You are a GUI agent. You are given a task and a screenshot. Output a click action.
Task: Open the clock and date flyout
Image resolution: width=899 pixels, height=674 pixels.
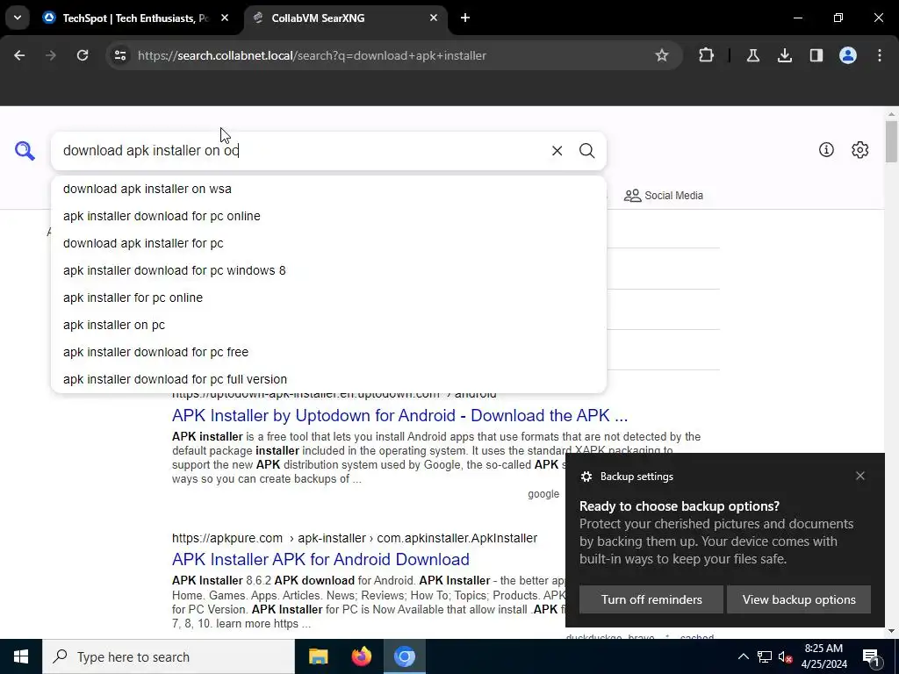[x=823, y=656]
